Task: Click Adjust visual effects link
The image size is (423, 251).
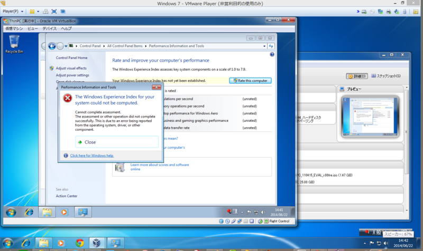Action: 71,69
